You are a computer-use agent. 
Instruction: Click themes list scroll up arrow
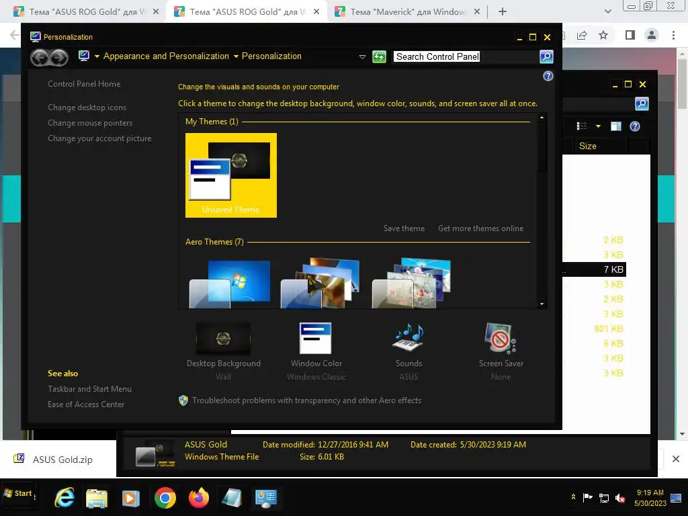click(542, 118)
